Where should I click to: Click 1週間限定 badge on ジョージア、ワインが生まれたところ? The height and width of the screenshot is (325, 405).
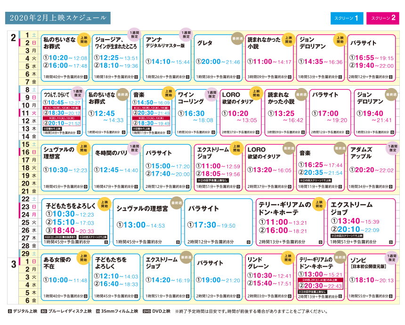134,34
